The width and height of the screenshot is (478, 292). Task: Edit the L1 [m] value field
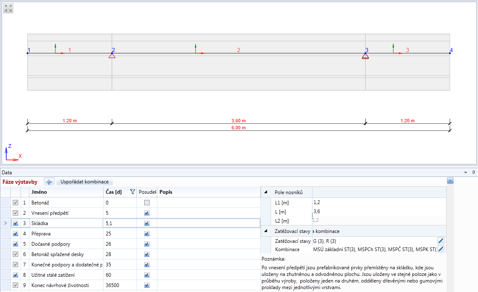(379, 202)
